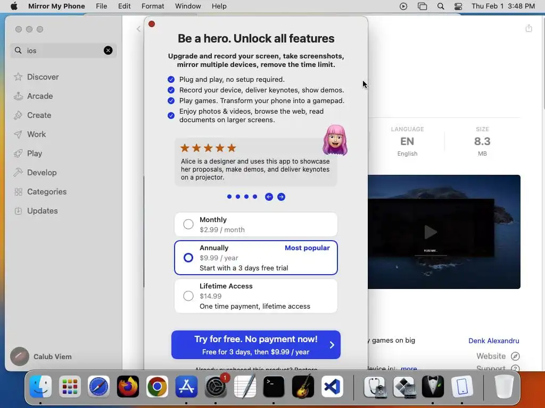
Task: Open the File menu
Action: 102,6
